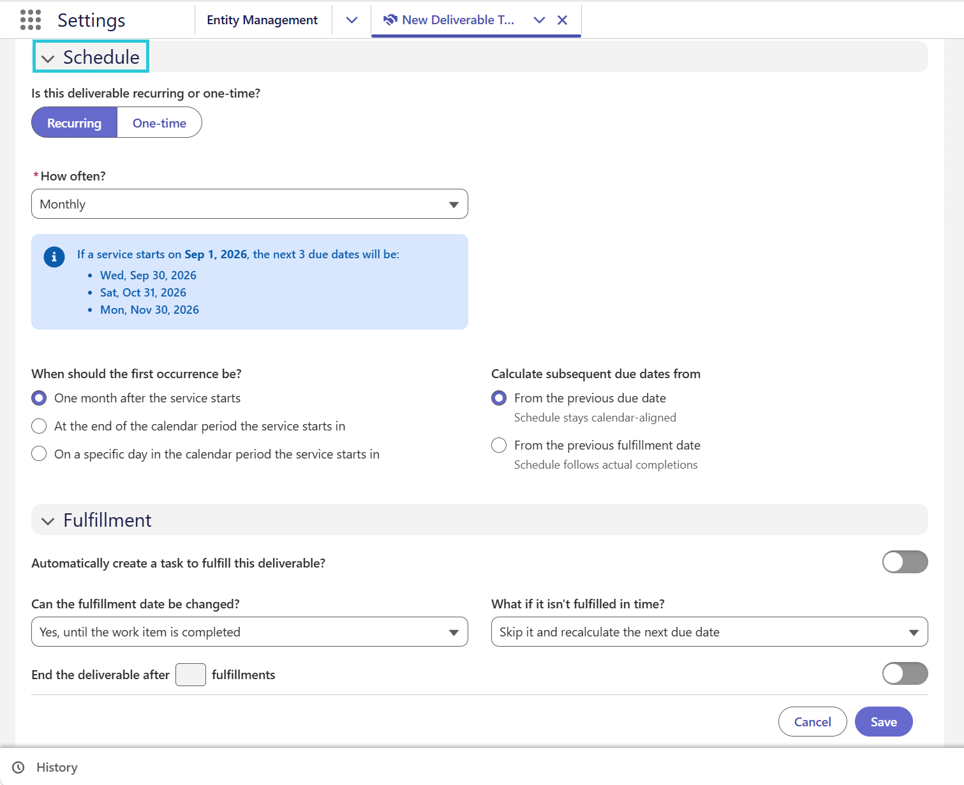Toggle End the deliverable after fulfillments switch

905,673
